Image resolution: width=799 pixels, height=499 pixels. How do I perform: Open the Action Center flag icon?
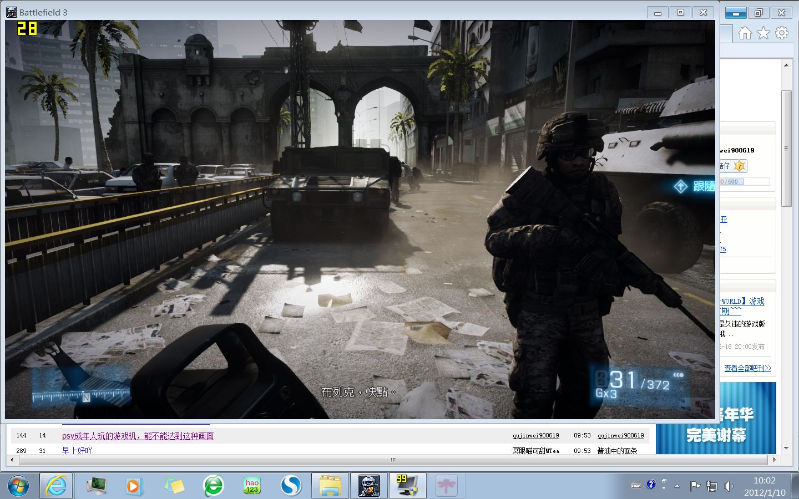pyautogui.click(x=695, y=486)
